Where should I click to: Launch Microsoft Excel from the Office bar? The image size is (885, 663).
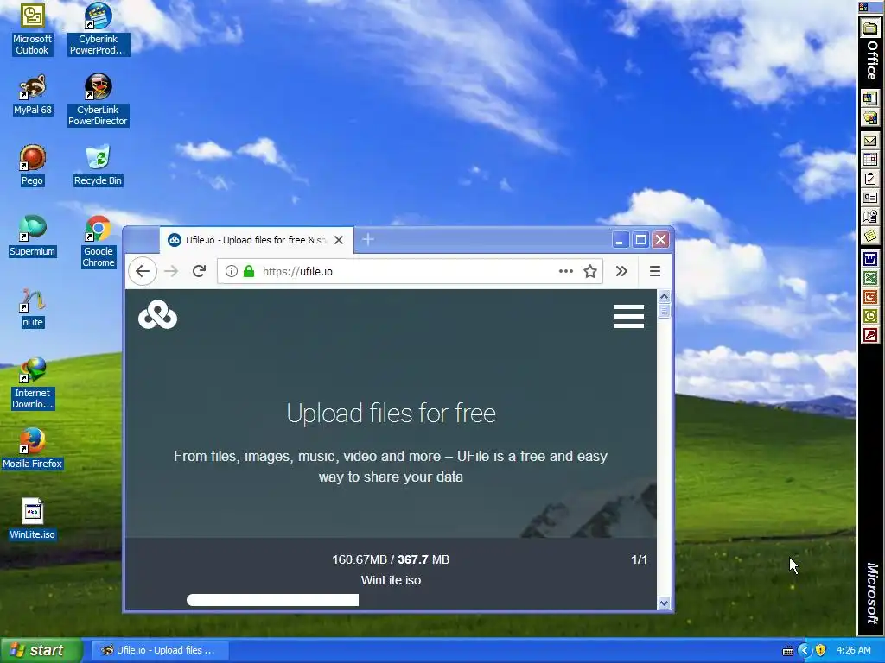click(x=870, y=278)
